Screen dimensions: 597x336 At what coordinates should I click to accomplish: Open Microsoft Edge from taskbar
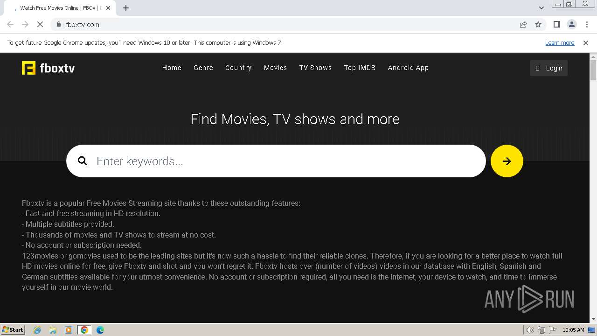click(100, 330)
